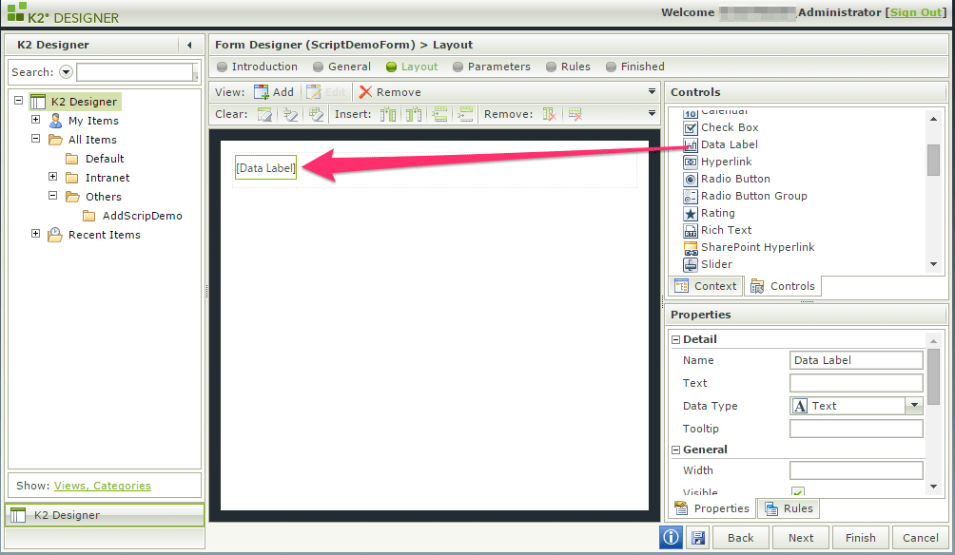Viewport: 955px width, 555px height.
Task: Open the Data Type dropdown
Action: tap(914, 406)
